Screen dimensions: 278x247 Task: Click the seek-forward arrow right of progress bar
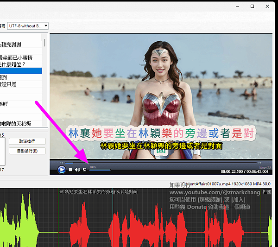click(x=260, y=163)
